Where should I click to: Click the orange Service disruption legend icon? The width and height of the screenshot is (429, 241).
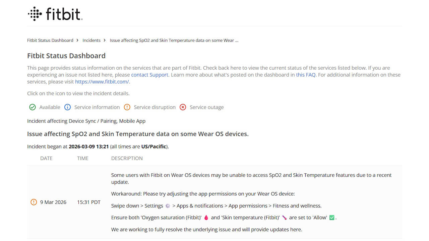point(127,107)
